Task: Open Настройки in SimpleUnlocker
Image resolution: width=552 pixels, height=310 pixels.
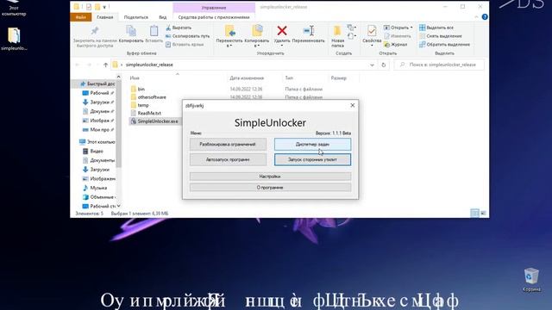Action: 270,177
